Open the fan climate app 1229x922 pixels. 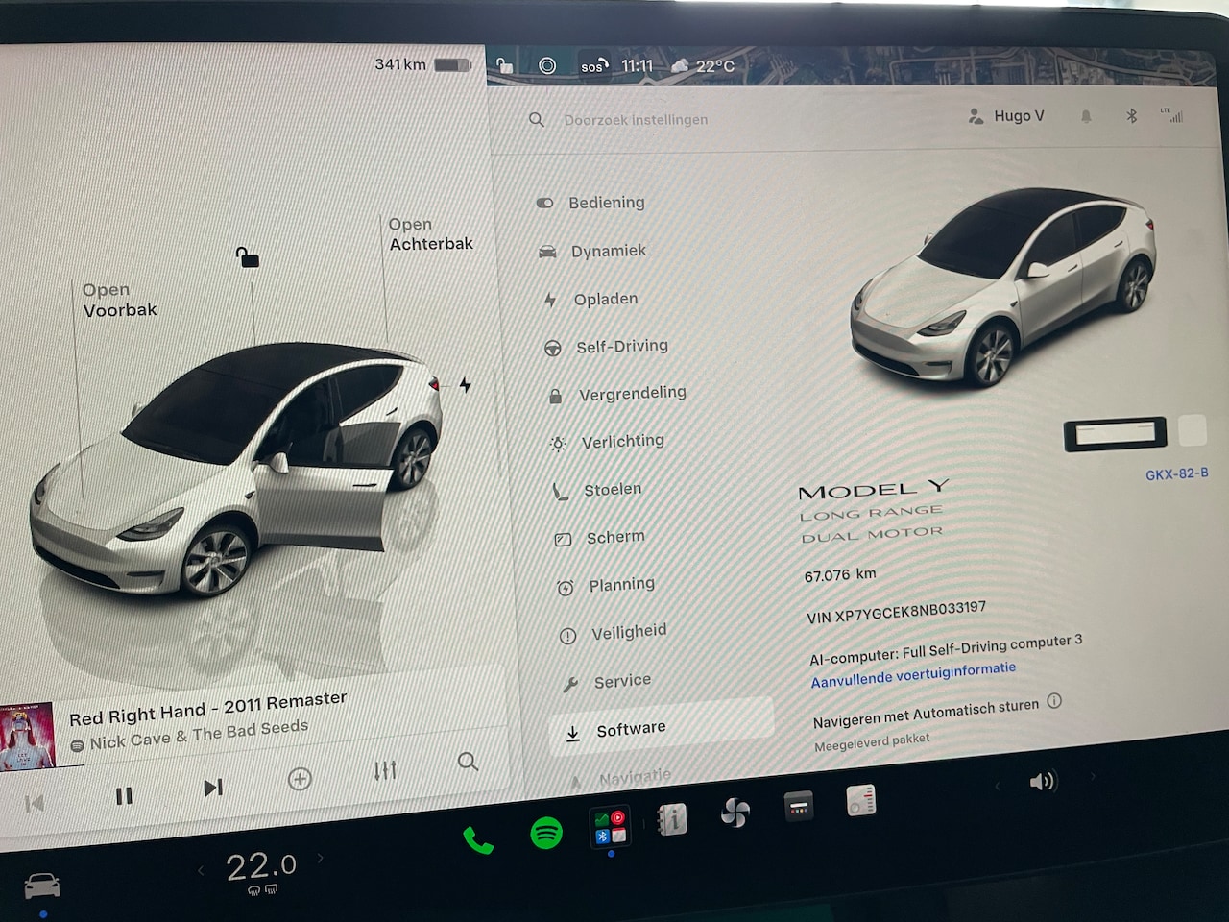[x=735, y=813]
